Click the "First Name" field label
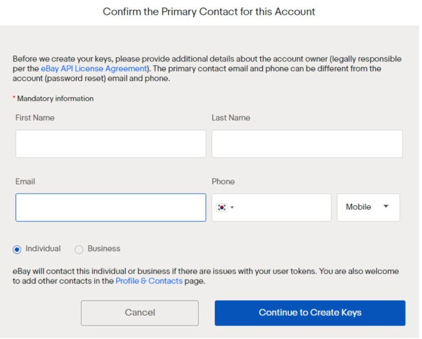Screen dimensions: 422x339 click(35, 118)
